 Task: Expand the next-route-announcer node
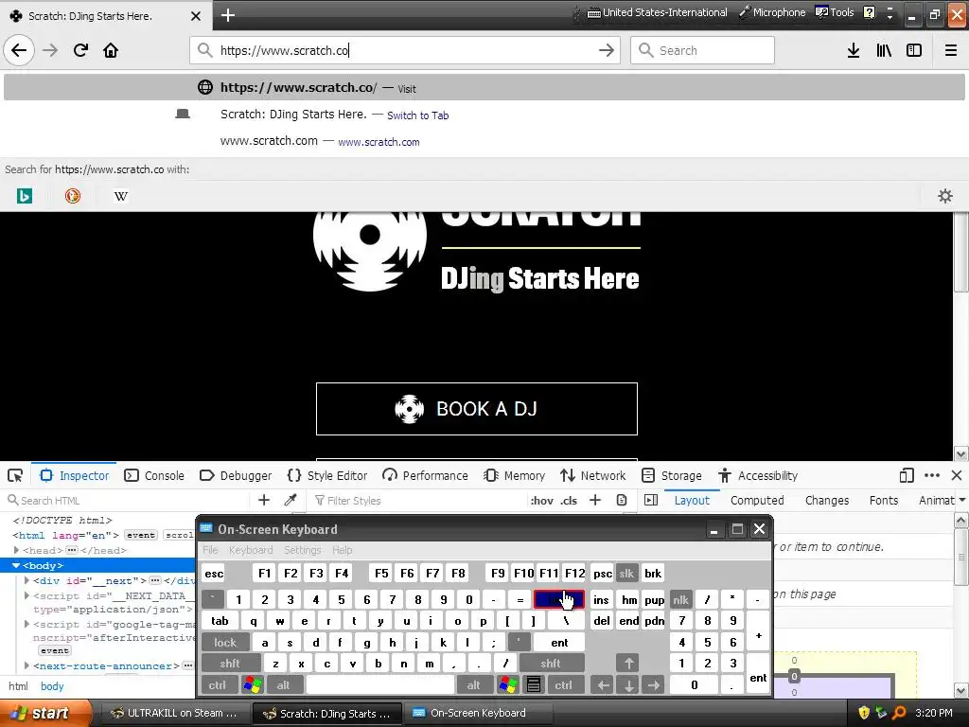point(26,665)
